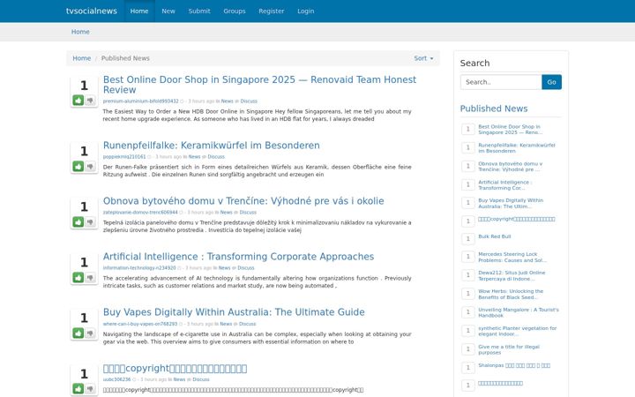Open the Register page

pyautogui.click(x=272, y=11)
